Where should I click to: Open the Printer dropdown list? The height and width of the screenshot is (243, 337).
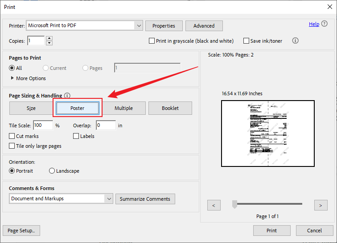click(x=139, y=26)
